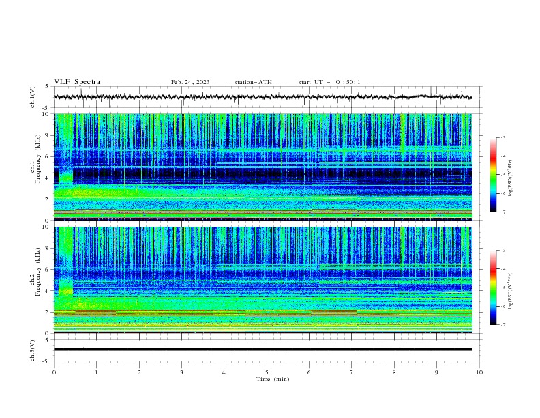
Task: Click the "4" tick on the time axis
Action: click(x=224, y=372)
